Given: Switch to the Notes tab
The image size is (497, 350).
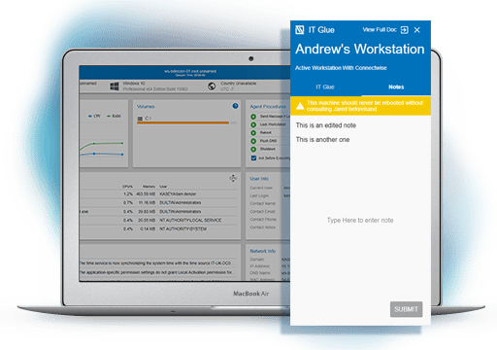Looking at the screenshot, I should (396, 87).
